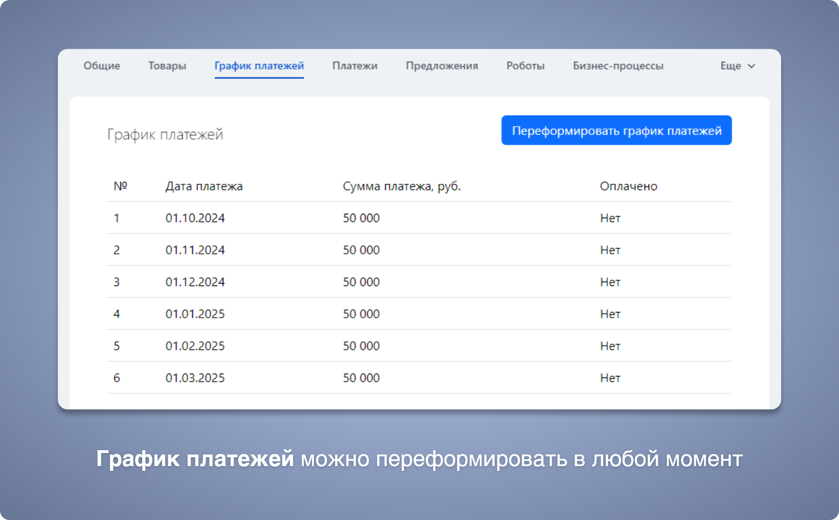Switch to the Роботы tab
This screenshot has width=839, height=520.
click(525, 66)
